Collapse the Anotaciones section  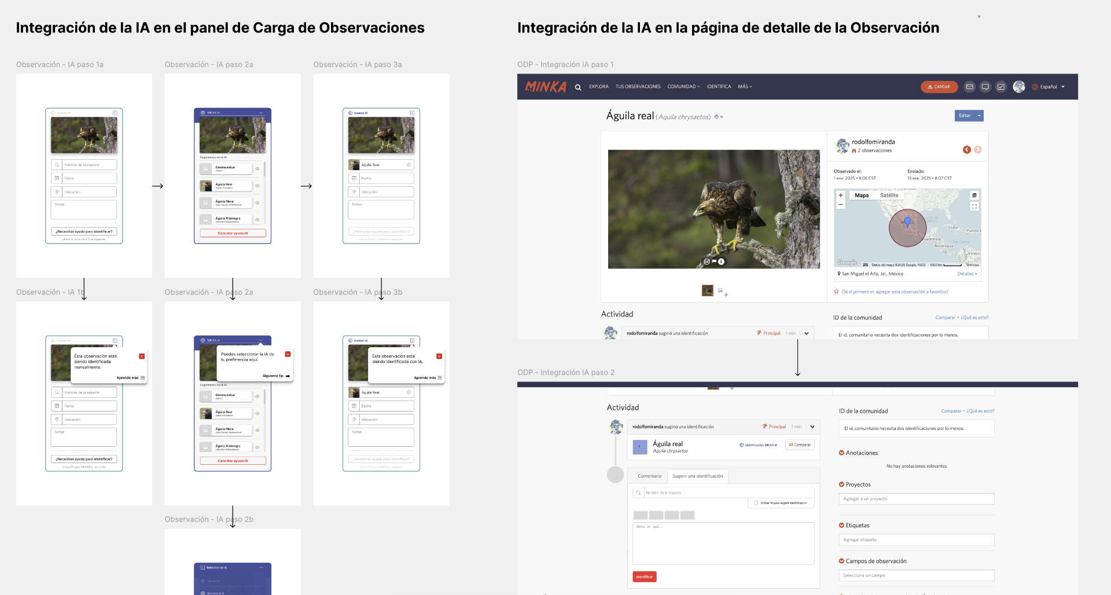click(x=841, y=453)
